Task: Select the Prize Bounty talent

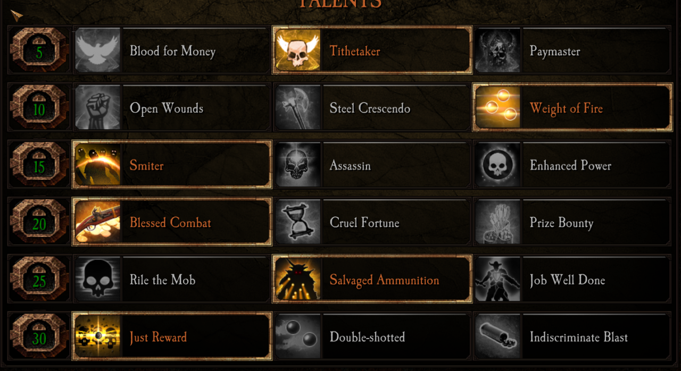Action: (572, 222)
